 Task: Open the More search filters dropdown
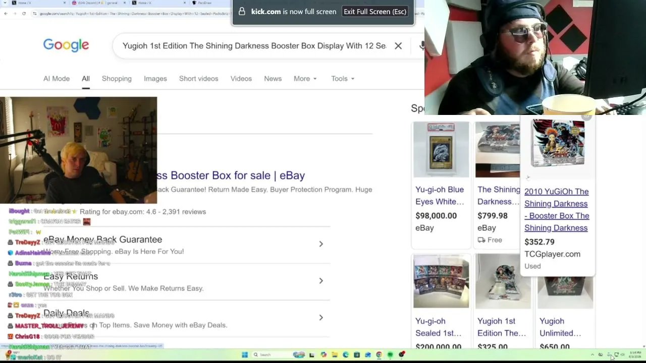coord(305,79)
